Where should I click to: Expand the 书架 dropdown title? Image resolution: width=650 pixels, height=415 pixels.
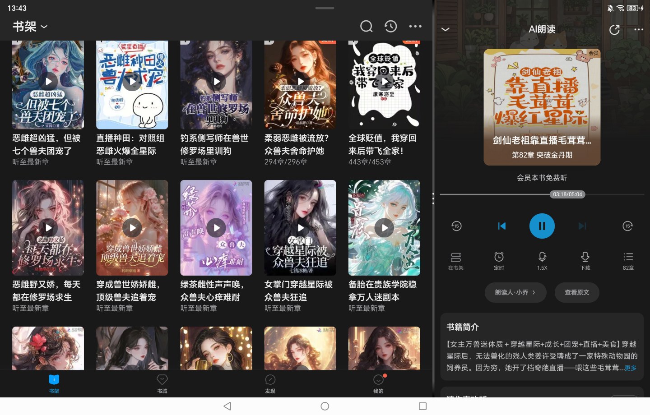click(x=30, y=27)
